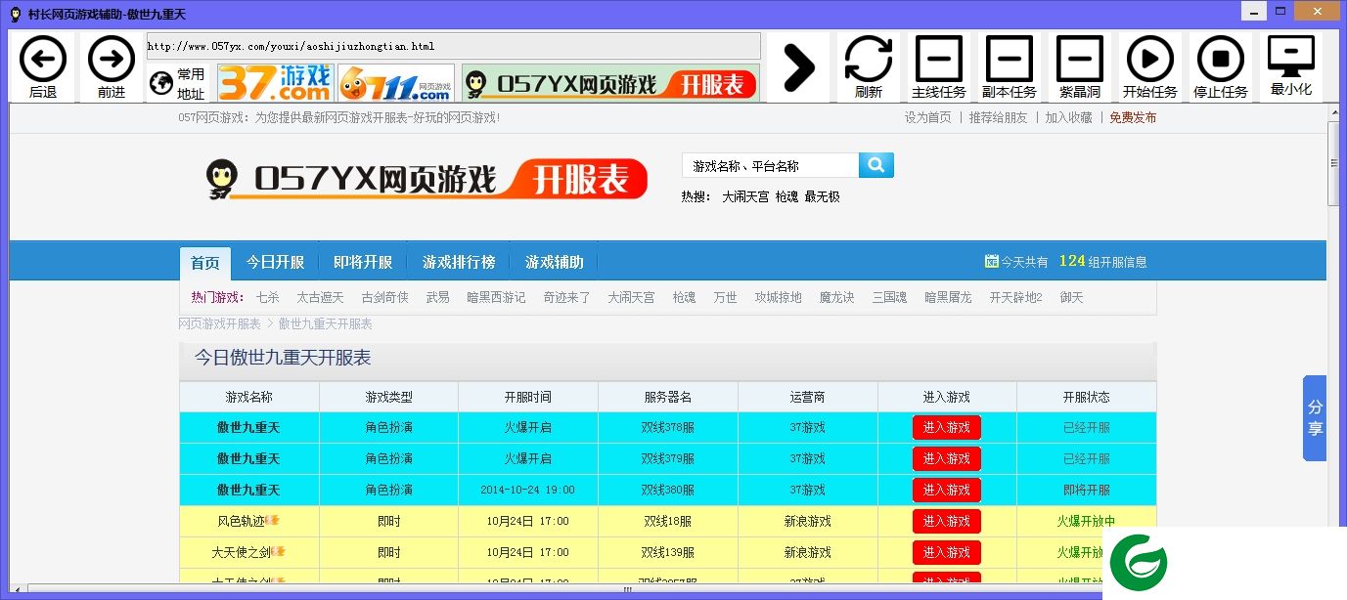Select the 副本任务 icon

pyautogui.click(x=1010, y=59)
